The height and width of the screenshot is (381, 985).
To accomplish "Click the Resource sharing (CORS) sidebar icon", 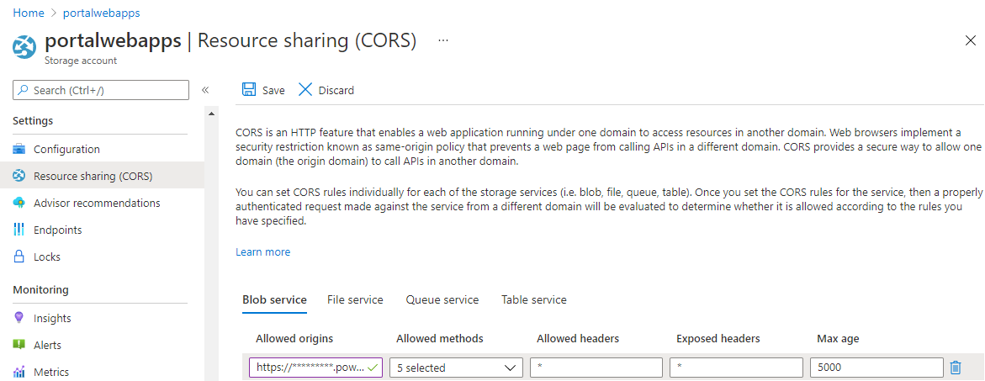I will [19, 177].
